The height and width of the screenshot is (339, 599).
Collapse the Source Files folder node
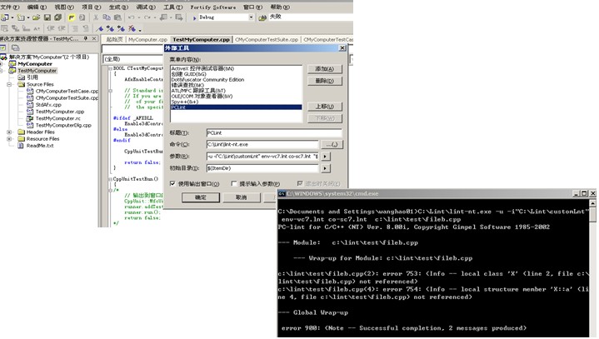9,84
